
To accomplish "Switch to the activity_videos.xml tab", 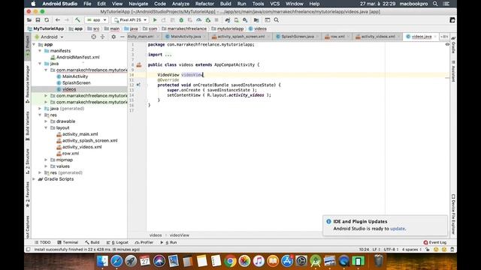I will coord(378,37).
